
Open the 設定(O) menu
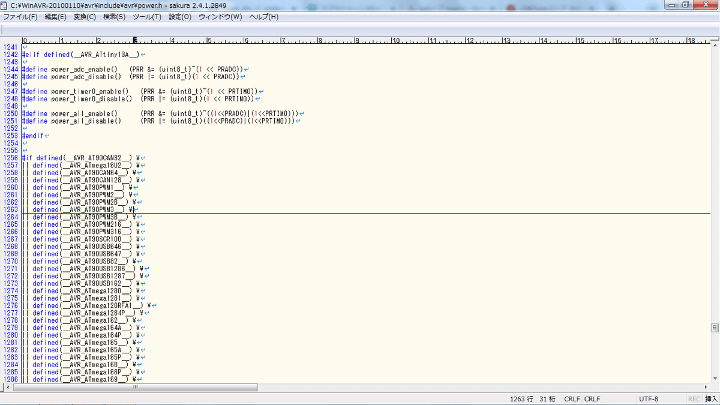[x=180, y=17]
